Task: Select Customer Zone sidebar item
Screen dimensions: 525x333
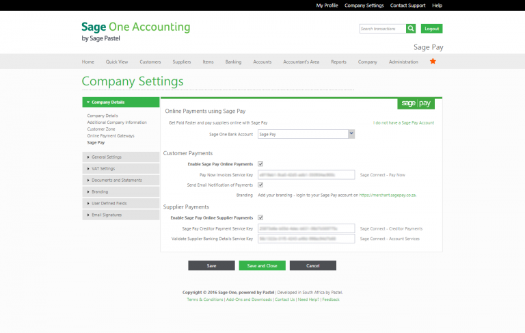Action: 101,129
